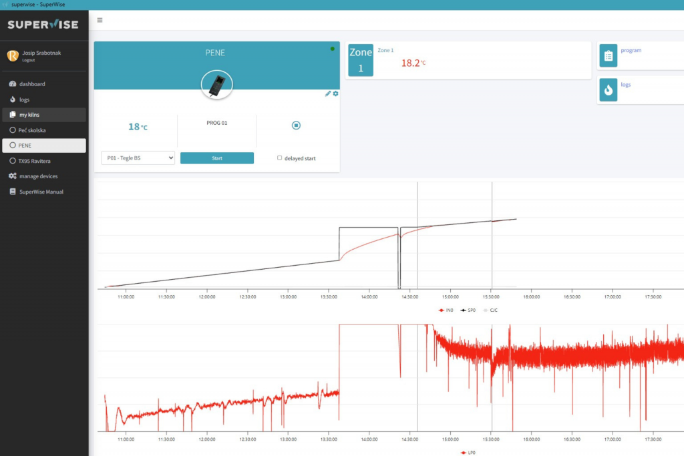This screenshot has width=684, height=456.
Task: Toggle the hamburger sidebar menu
Action: (x=100, y=20)
